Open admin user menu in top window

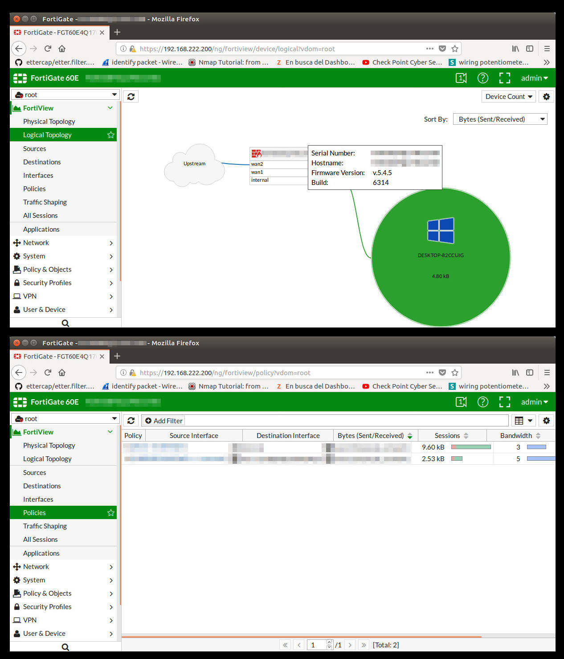click(535, 78)
